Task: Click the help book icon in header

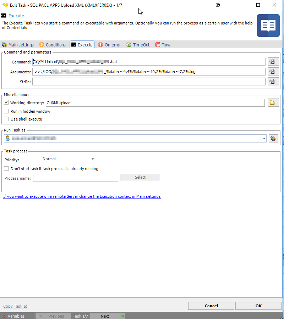Action: click(268, 26)
